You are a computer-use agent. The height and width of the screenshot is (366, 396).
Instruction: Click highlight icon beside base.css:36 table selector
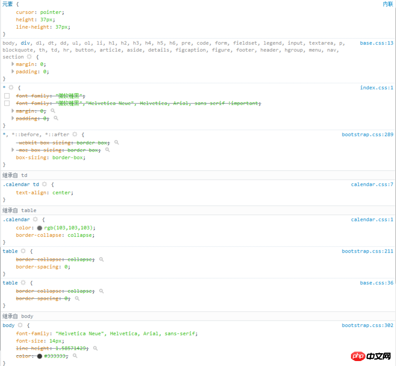(23, 283)
